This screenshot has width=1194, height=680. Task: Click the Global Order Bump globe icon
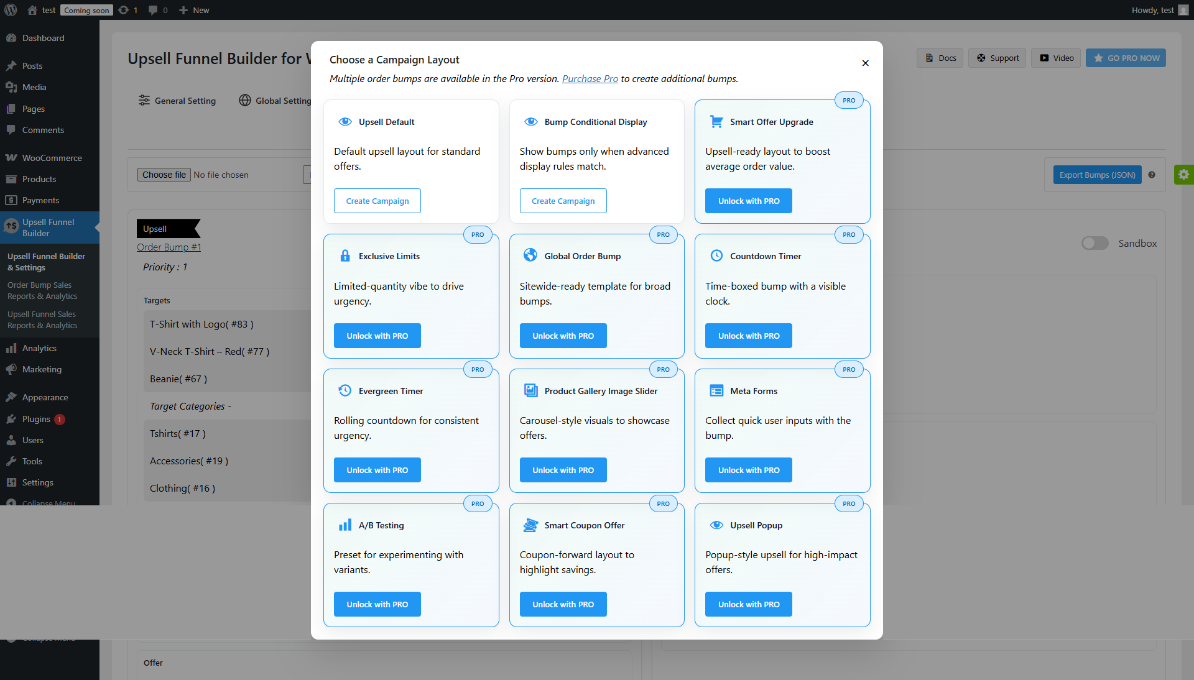(530, 255)
